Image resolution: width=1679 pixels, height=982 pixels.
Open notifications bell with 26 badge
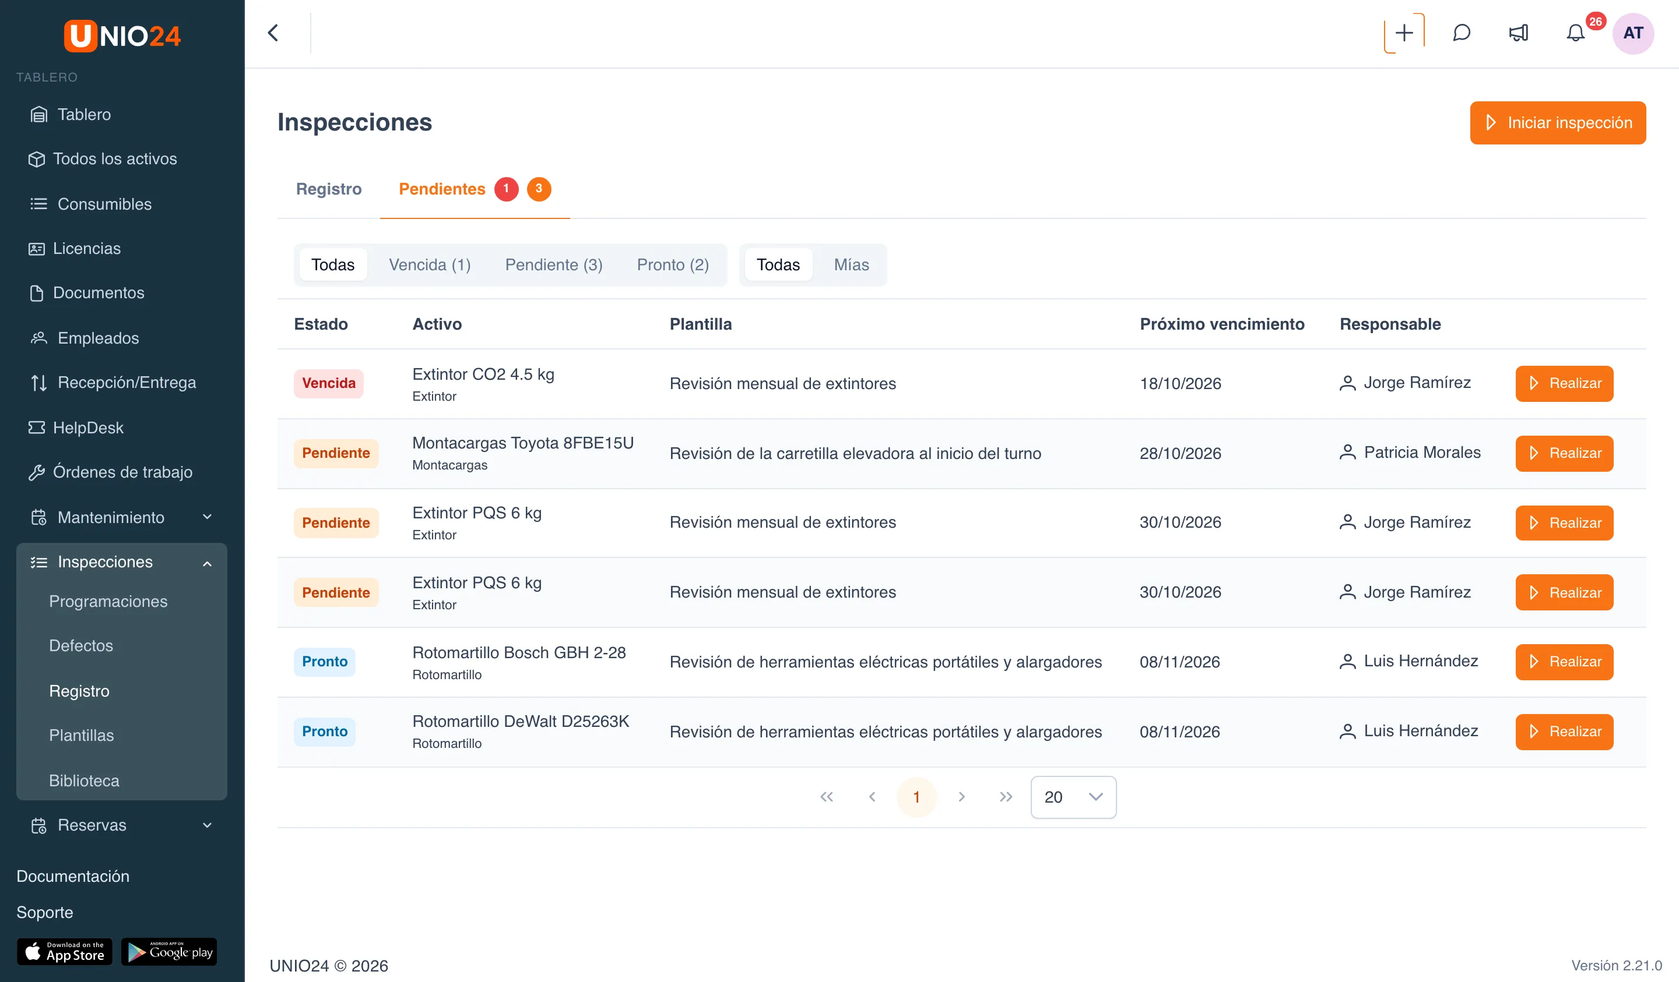[1576, 33]
